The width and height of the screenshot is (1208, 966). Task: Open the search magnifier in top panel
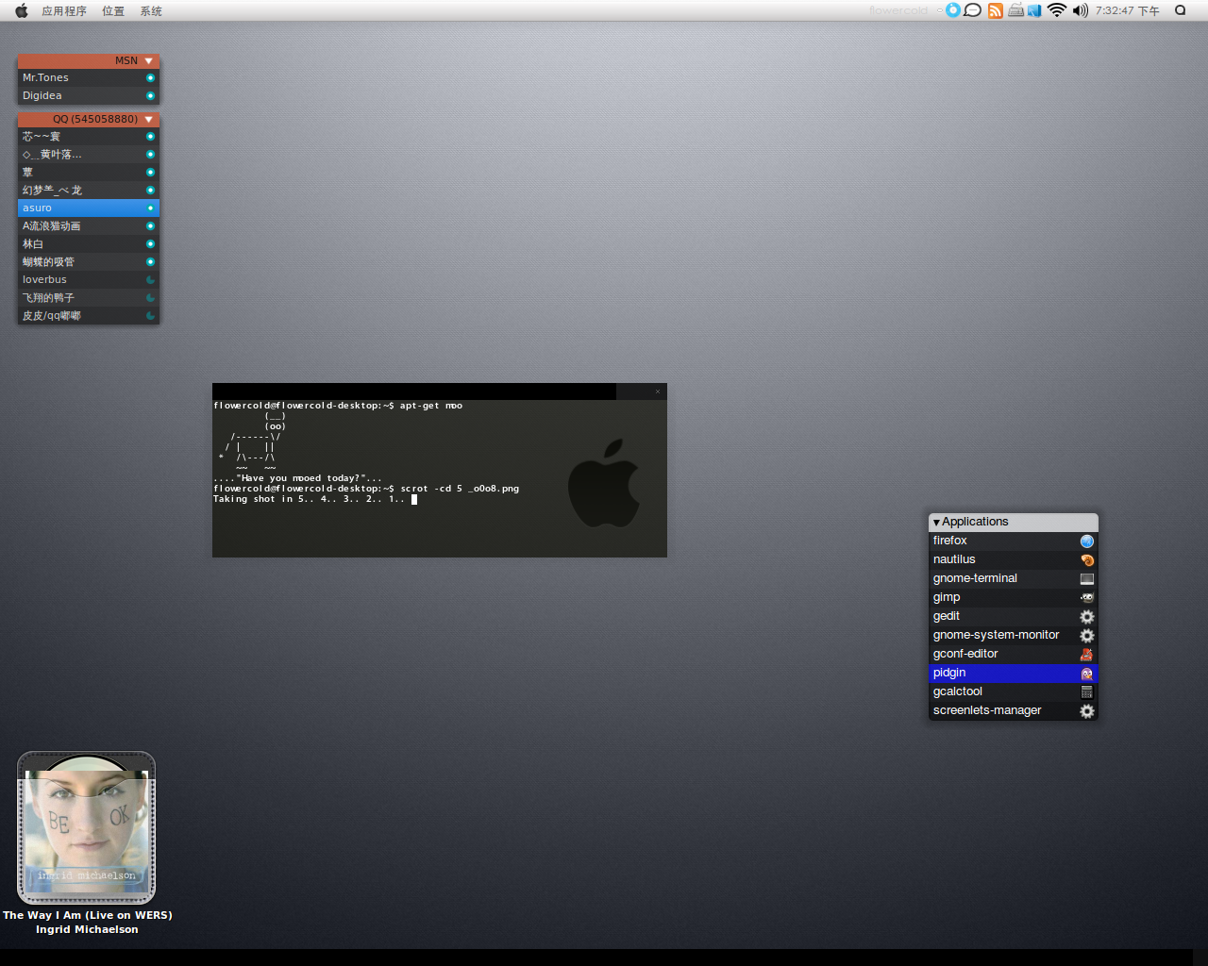coord(1180,10)
